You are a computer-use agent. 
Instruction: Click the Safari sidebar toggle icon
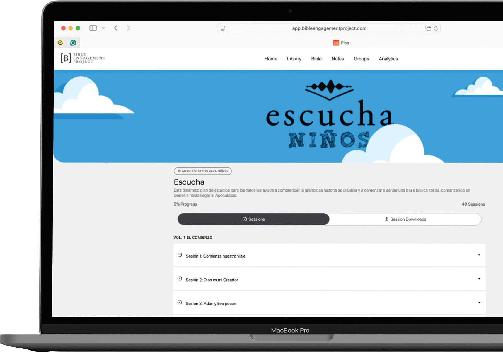(x=93, y=28)
